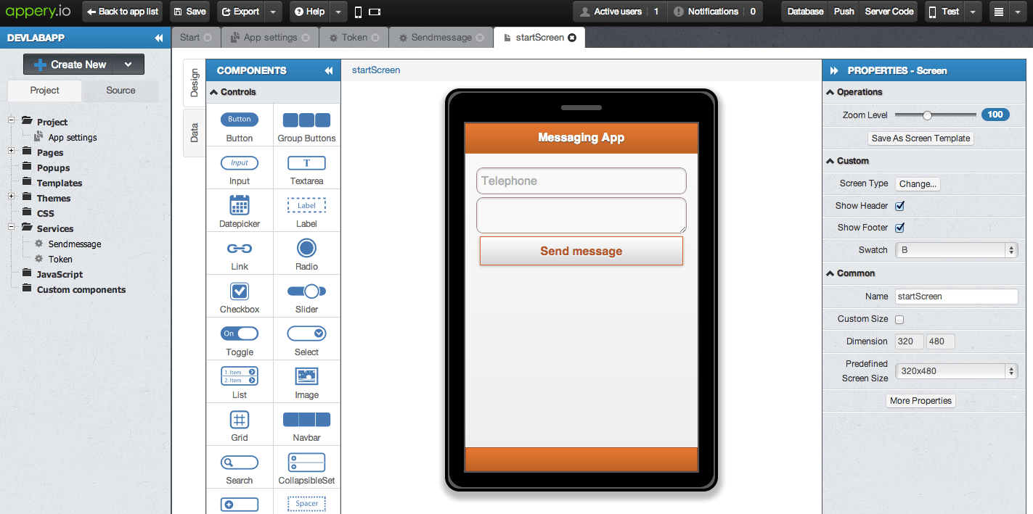The height and width of the screenshot is (514, 1033).
Task: Open the Source tab in project panel
Action: tap(121, 91)
